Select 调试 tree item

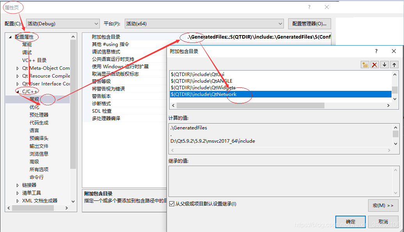click(27, 53)
